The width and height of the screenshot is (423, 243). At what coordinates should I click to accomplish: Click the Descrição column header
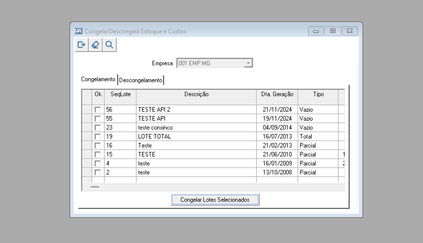coord(196,97)
